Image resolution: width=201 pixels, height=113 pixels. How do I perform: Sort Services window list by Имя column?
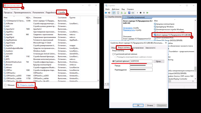point(156,21)
